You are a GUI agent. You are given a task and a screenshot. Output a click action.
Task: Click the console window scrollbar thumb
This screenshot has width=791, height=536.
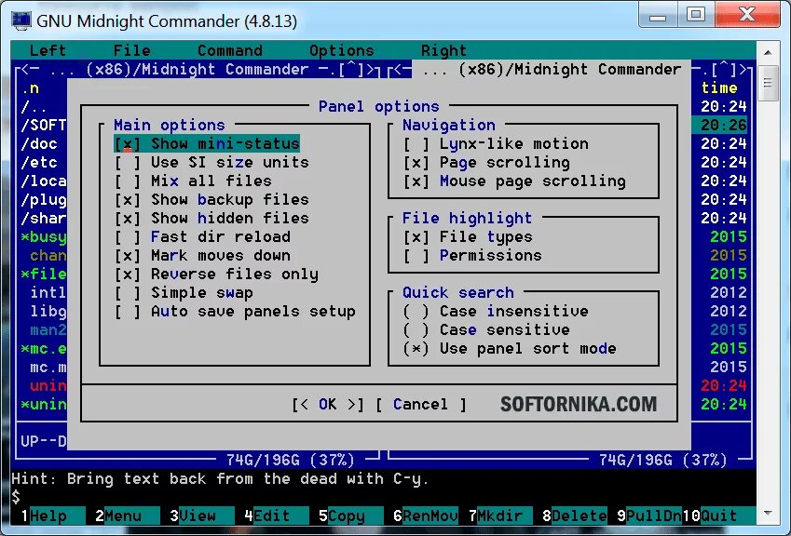pyautogui.click(x=768, y=83)
